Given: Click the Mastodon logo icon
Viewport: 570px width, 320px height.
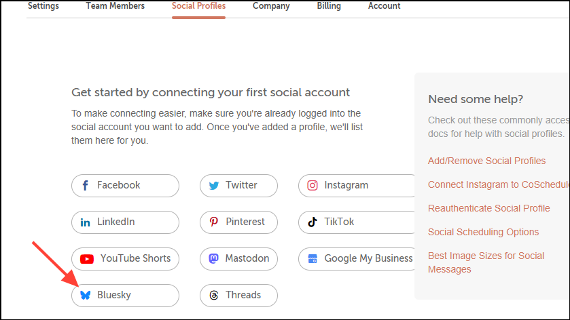Looking at the screenshot, I should pyautogui.click(x=213, y=258).
